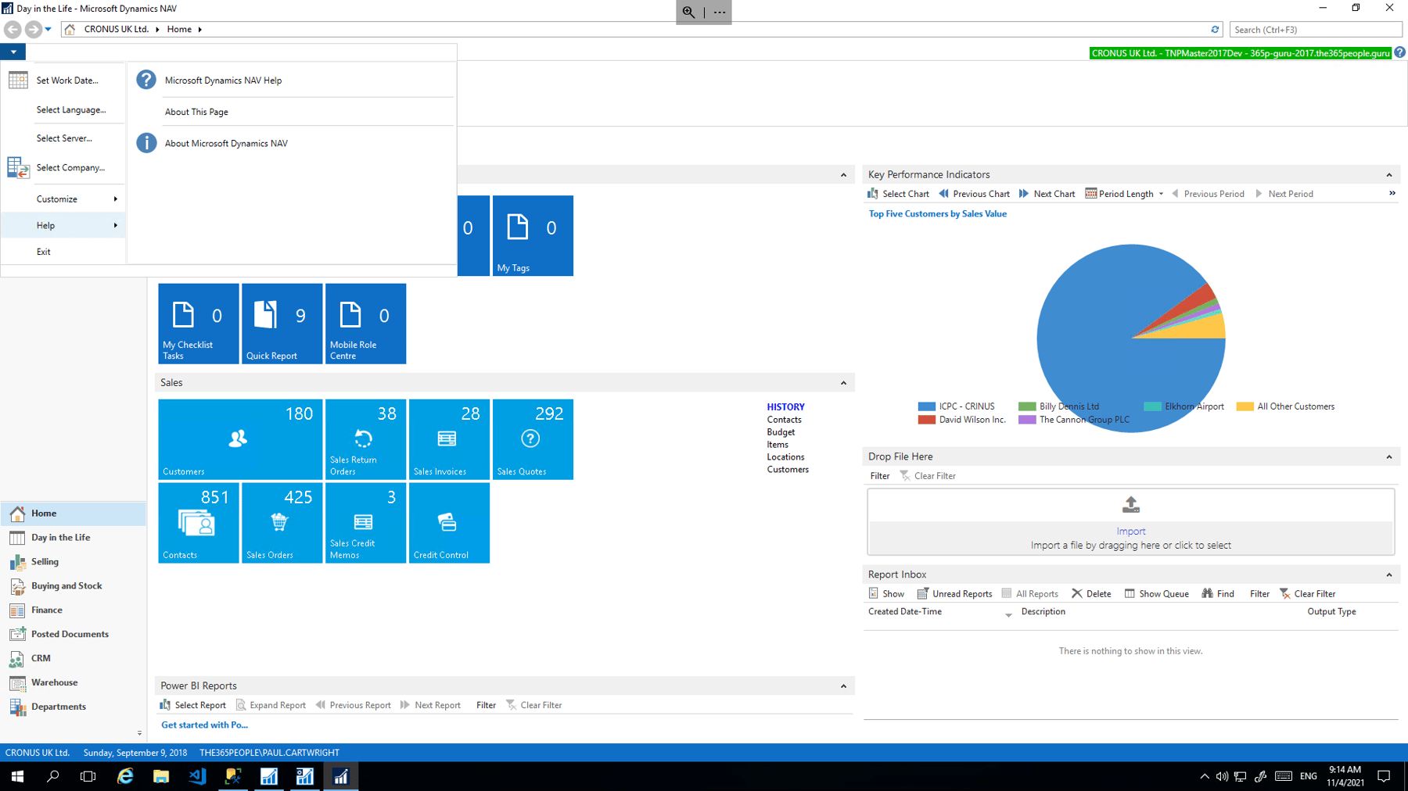Click Set Work Date in the application menu
Viewport: 1408px width, 791px height.
(66, 80)
